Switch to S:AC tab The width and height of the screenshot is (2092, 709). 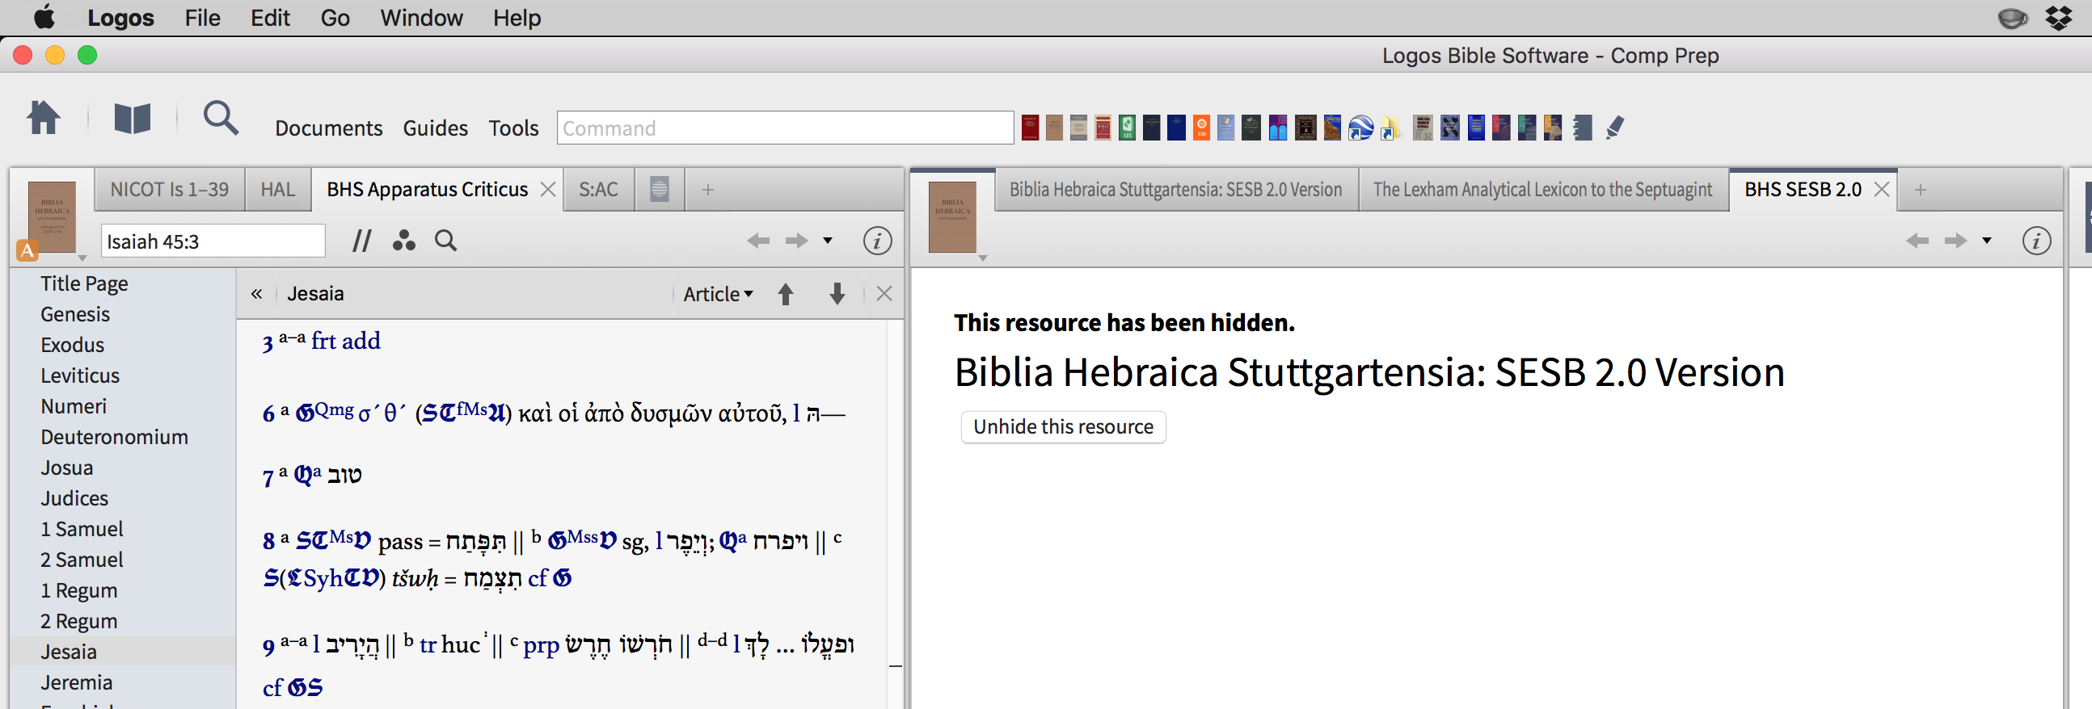tap(598, 190)
